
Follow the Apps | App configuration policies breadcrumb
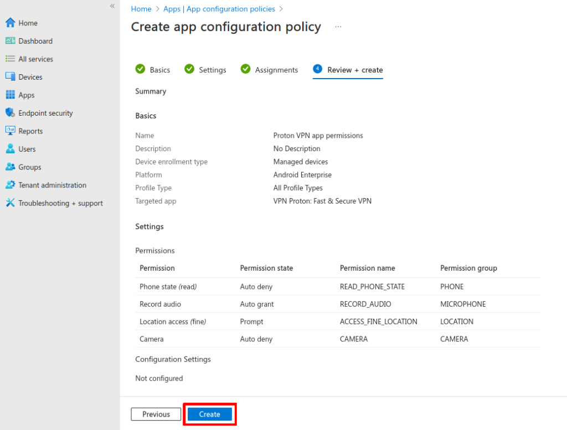click(219, 9)
